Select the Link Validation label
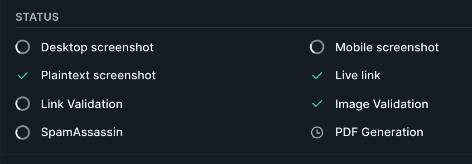472x164 pixels. pyautogui.click(x=82, y=104)
